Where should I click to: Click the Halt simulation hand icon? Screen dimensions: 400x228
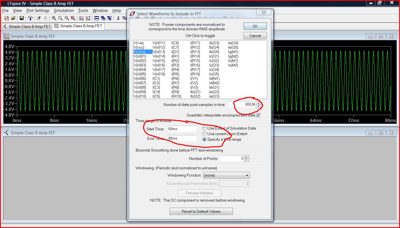pos(45,18)
